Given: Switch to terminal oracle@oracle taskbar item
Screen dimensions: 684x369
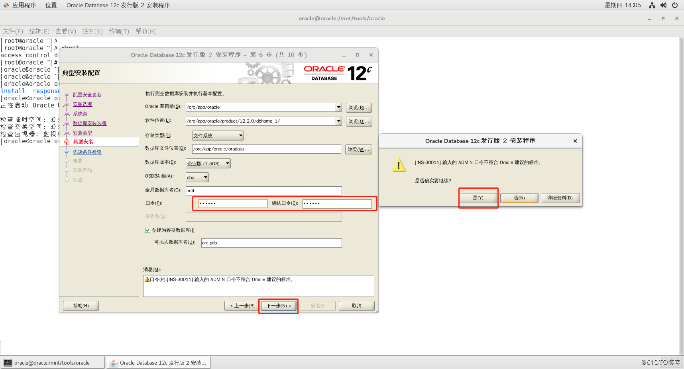Looking at the screenshot, I should pyautogui.click(x=53, y=363).
